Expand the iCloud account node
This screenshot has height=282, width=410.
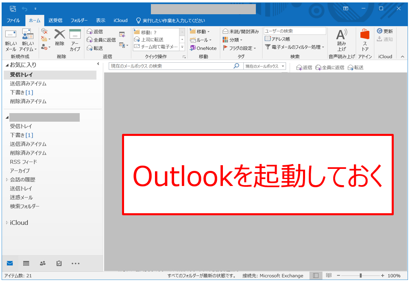7,223
